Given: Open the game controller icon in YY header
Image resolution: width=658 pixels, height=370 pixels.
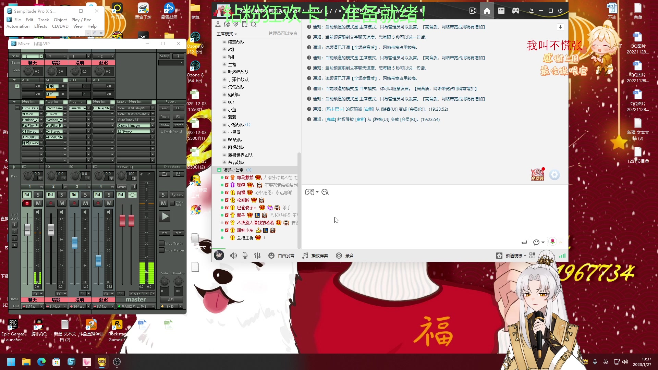Looking at the screenshot, I should [x=515, y=11].
